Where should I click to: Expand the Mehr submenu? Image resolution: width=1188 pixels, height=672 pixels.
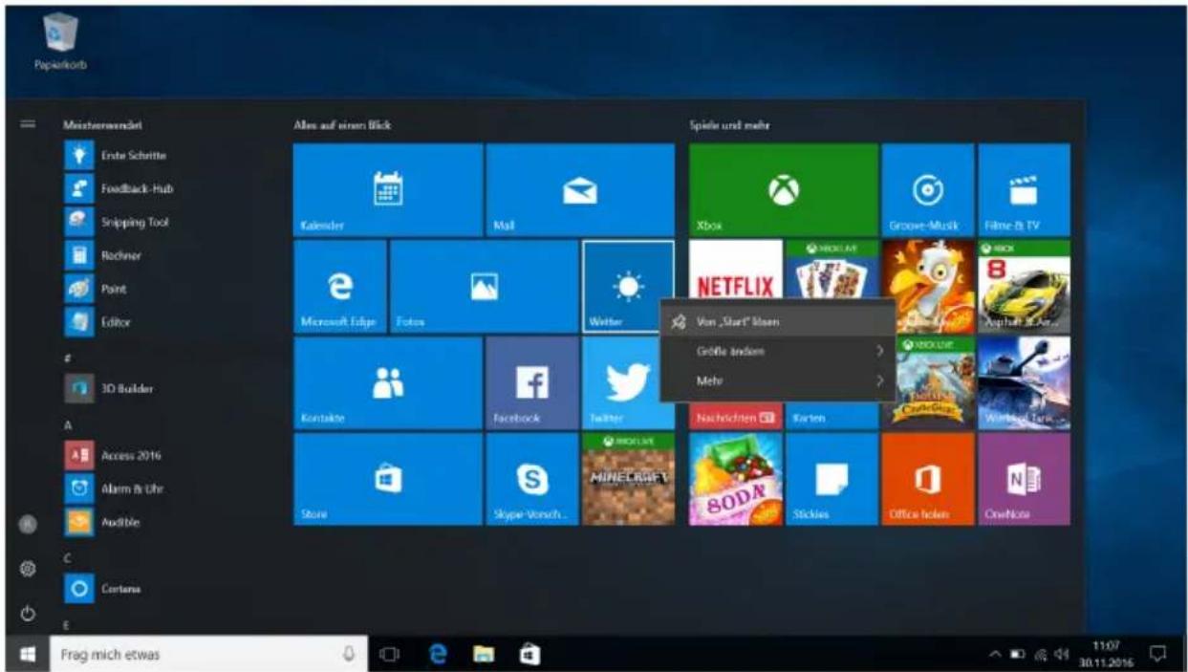pos(777,380)
